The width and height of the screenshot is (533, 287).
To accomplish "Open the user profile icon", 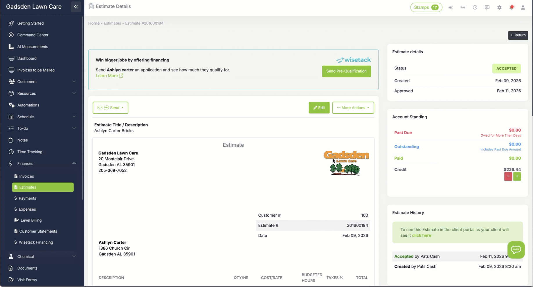I will pos(523,7).
